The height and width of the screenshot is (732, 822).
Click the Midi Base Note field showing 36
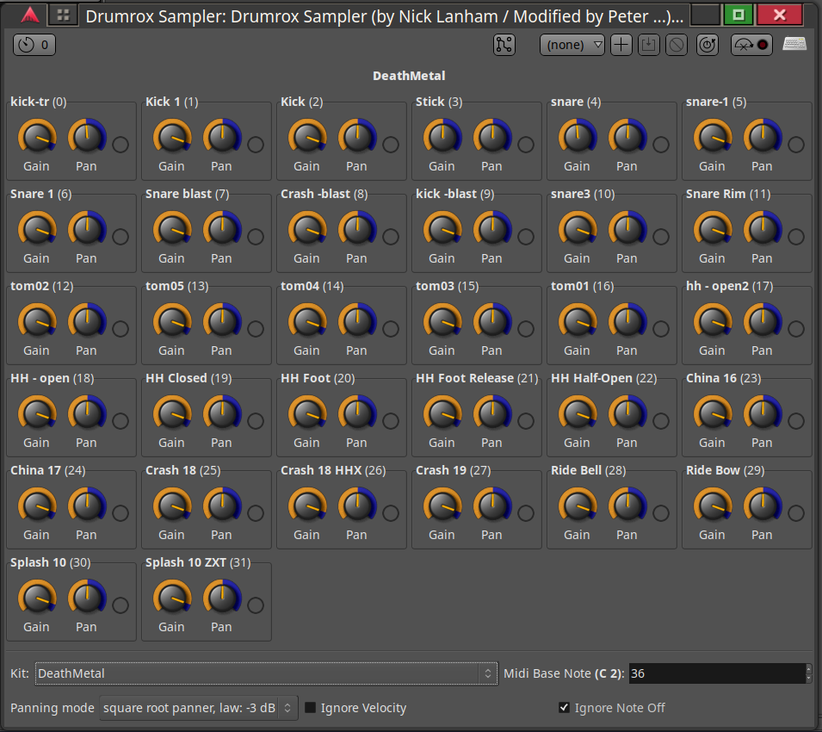pyautogui.click(x=716, y=673)
